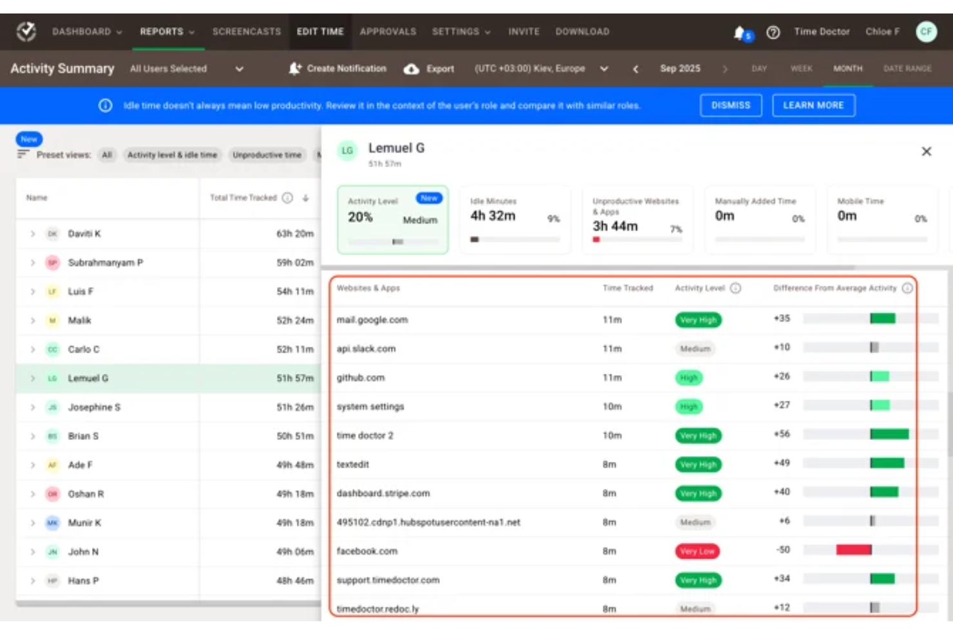Select the Activity level & idle time preset
This screenshot has width=953, height=635.
(x=172, y=155)
